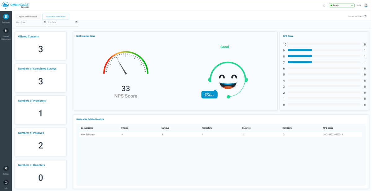
Task: Select the New Bookings queue row
Action: point(221,135)
